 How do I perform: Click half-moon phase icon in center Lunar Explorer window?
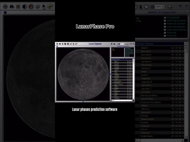click(65, 44)
